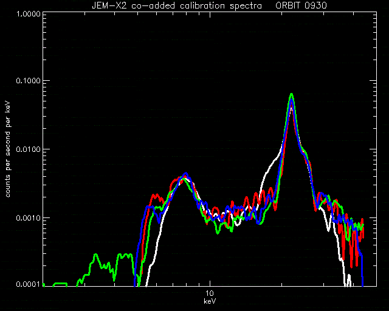Click the 0.1000 y-axis tick label

(x=28, y=81)
